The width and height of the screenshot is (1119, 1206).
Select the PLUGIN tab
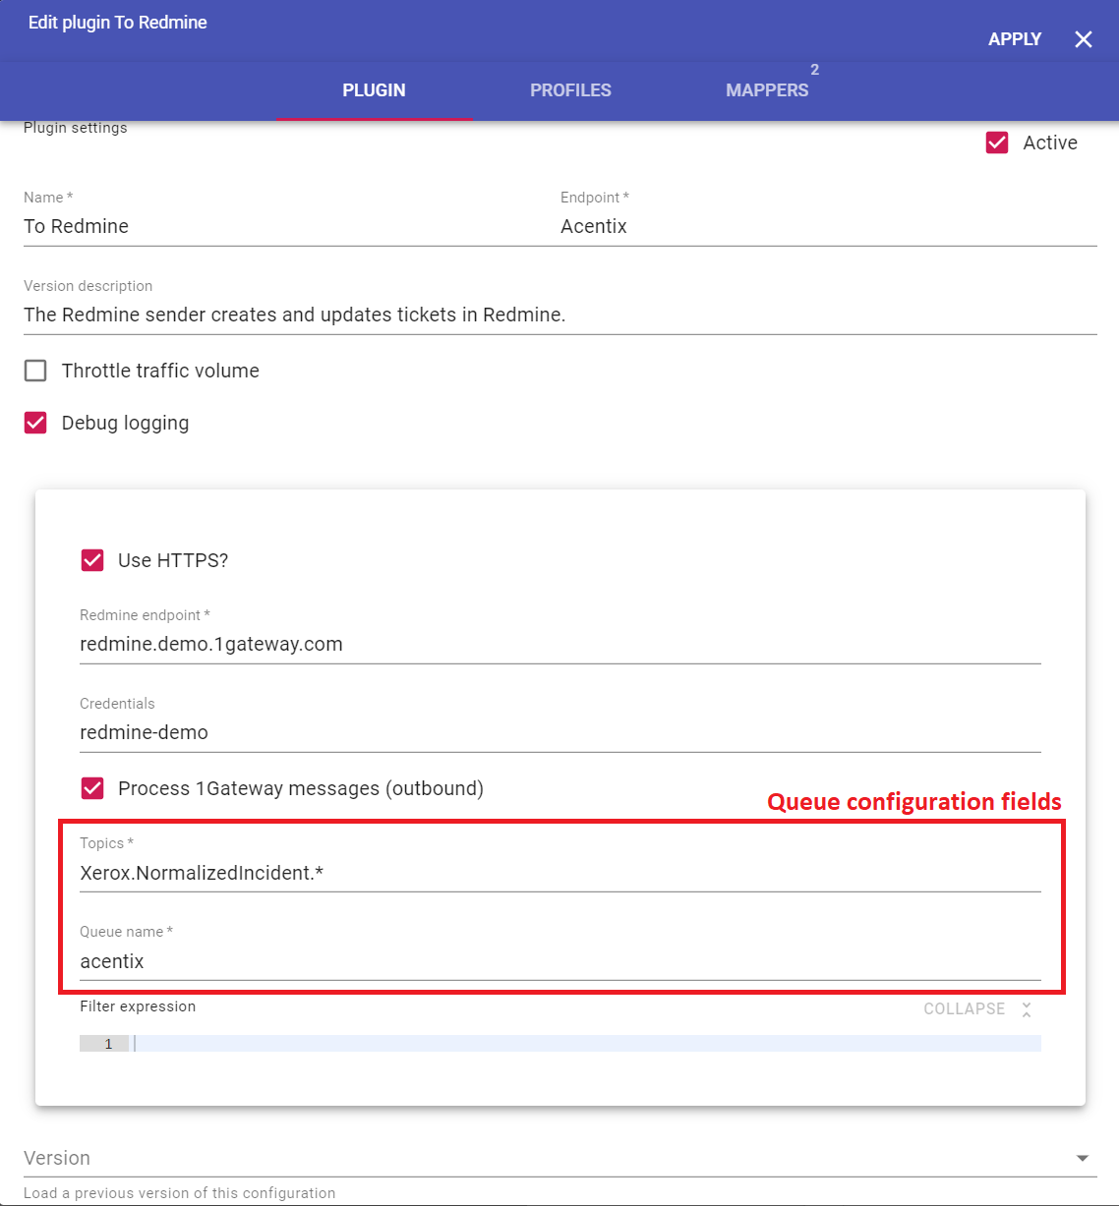click(374, 90)
